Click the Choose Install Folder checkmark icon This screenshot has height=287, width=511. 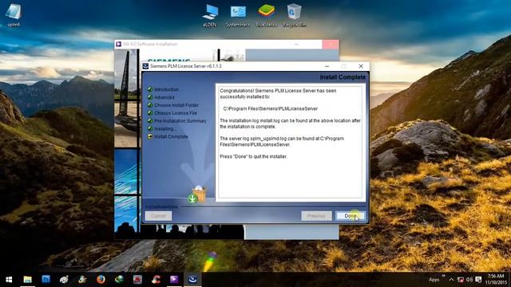(x=150, y=104)
